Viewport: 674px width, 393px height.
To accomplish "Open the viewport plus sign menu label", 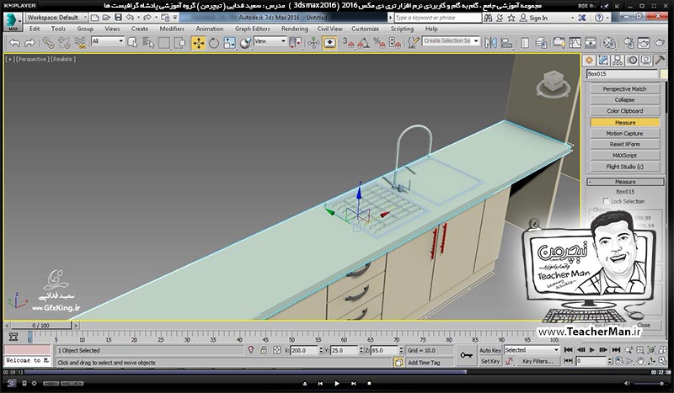I will (10, 59).
